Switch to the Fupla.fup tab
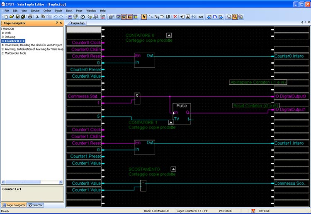 (78, 23)
